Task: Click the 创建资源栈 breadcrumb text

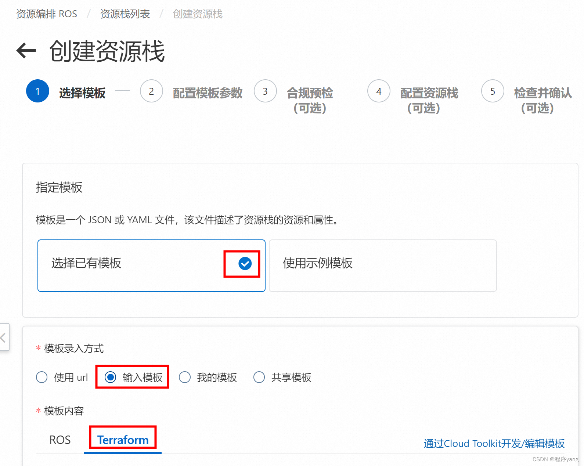Action: (198, 14)
